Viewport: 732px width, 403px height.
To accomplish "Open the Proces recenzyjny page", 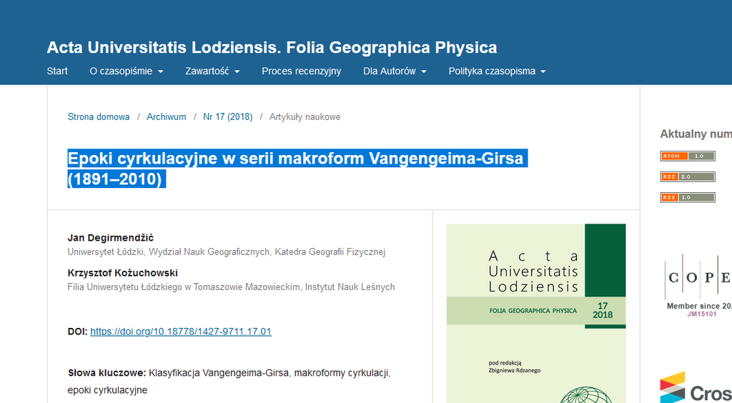I will point(301,71).
